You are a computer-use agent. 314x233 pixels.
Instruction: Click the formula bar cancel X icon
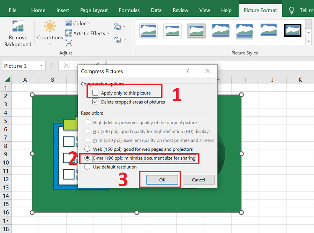66,66
